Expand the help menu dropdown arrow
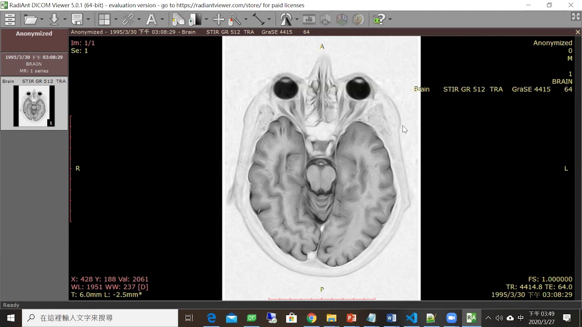Screen dimensions: 582x327 390,20
